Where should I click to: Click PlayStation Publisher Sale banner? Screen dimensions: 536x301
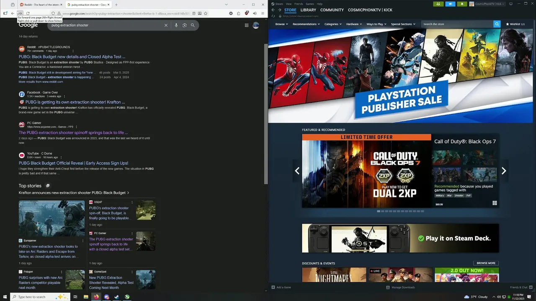point(401,76)
